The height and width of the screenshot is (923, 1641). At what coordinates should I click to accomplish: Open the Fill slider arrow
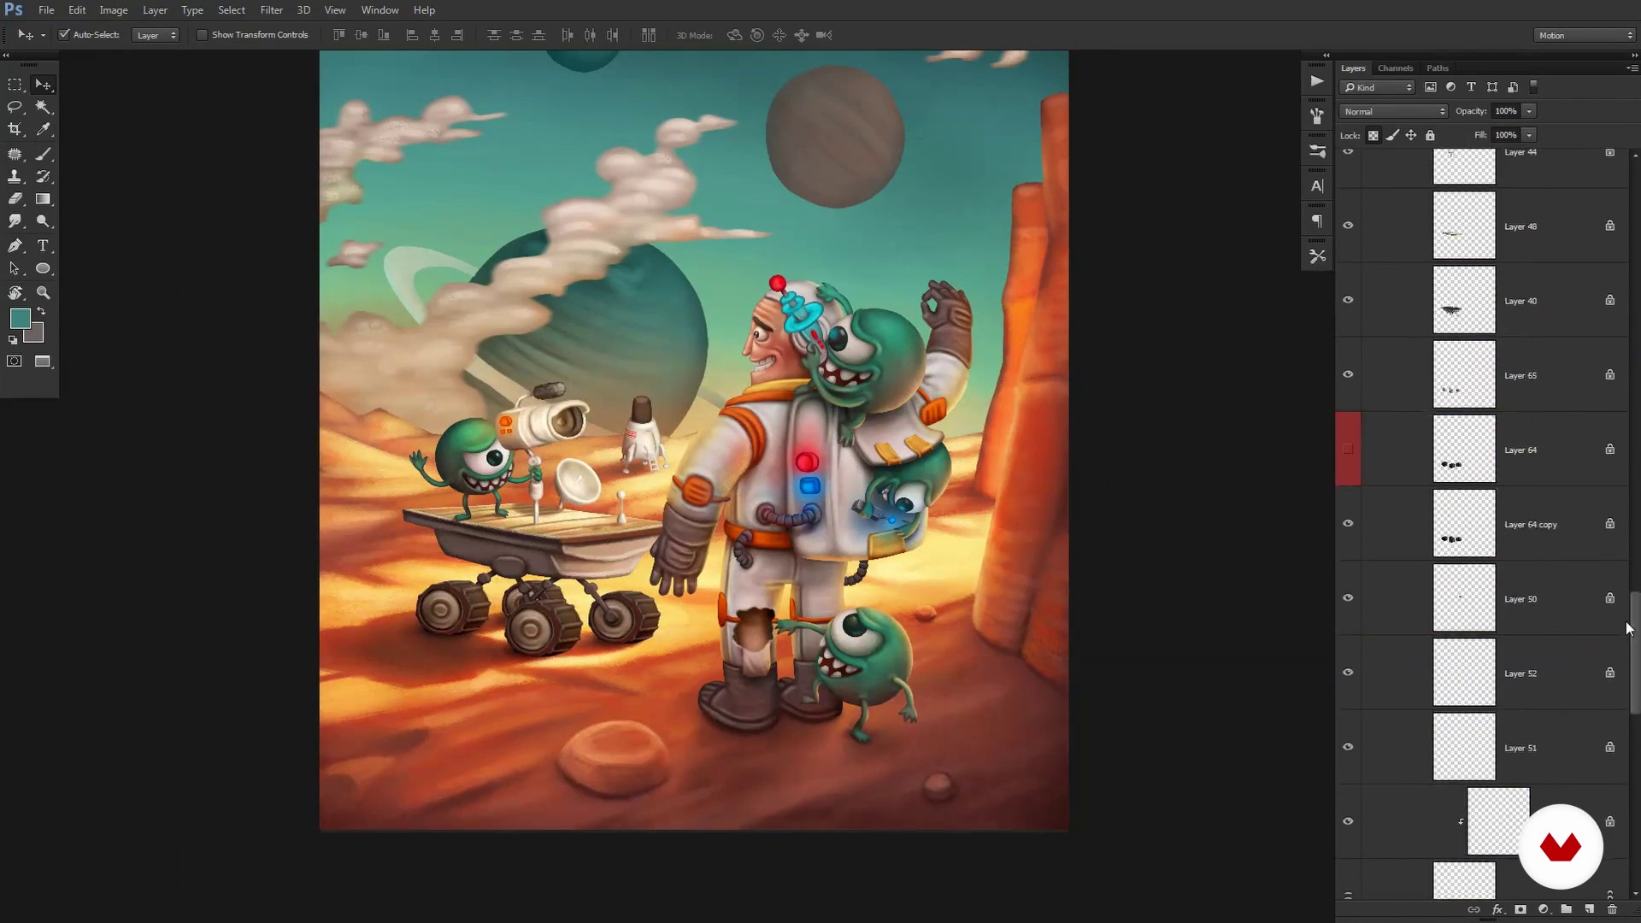click(1529, 135)
